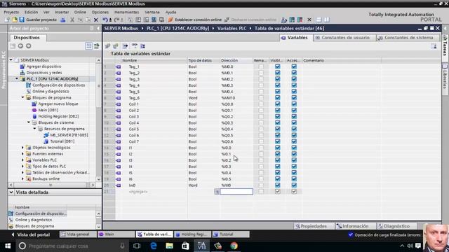Image resolution: width=449 pixels, height=252 pixels.
Task: Expand Objetos tecnológicos folder
Action: pos(22,148)
